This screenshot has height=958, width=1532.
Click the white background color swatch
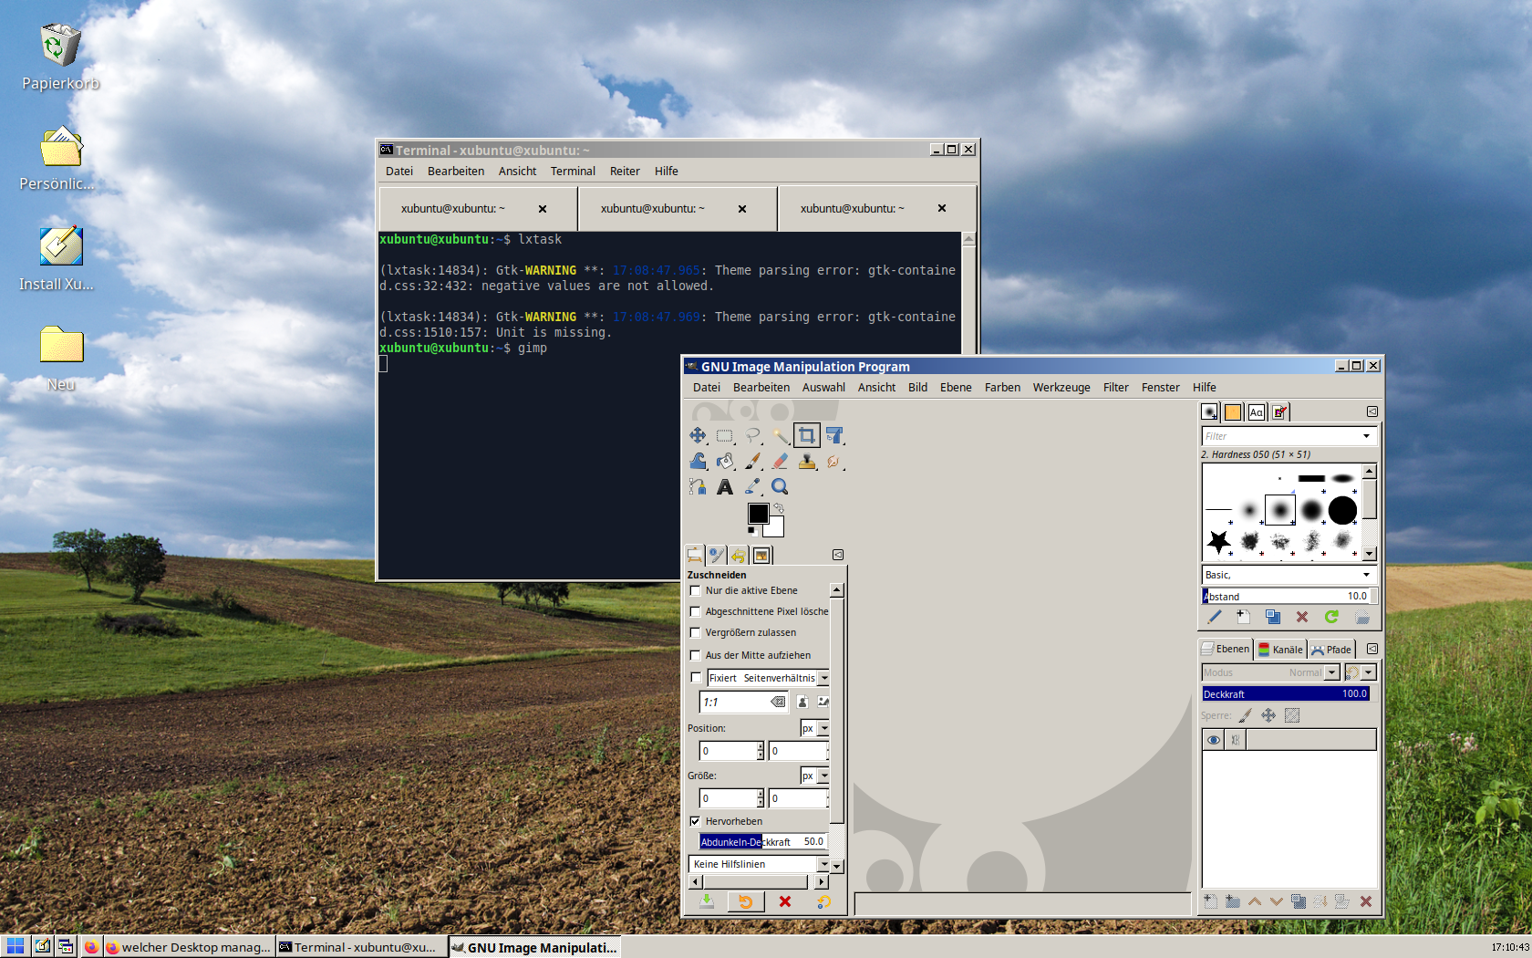[777, 529]
